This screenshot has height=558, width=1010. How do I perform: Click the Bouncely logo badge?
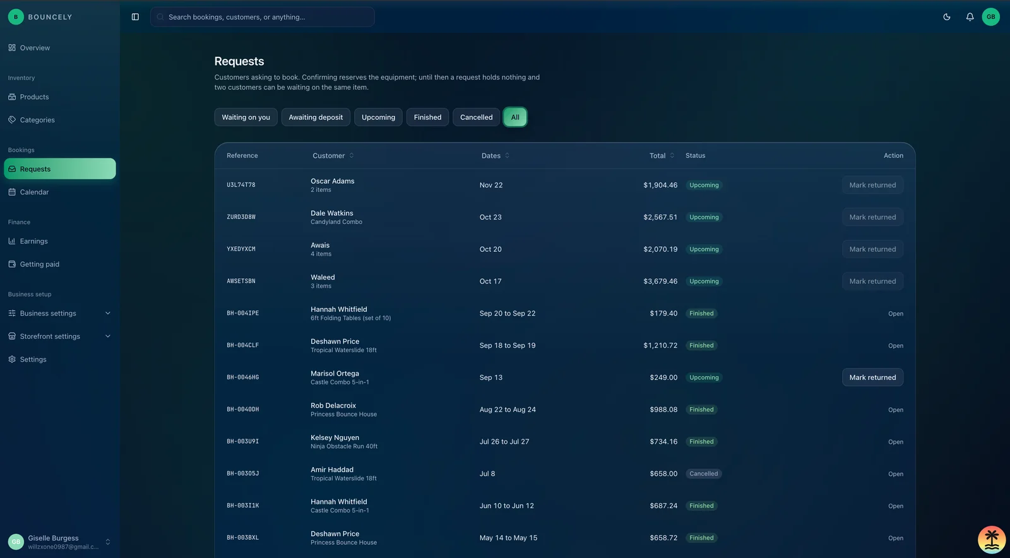(x=16, y=17)
